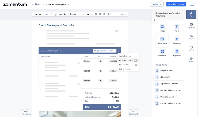This screenshot has width=198, height=117.
Task: Open the fill color picker in the toolbar
Action: [65, 14]
